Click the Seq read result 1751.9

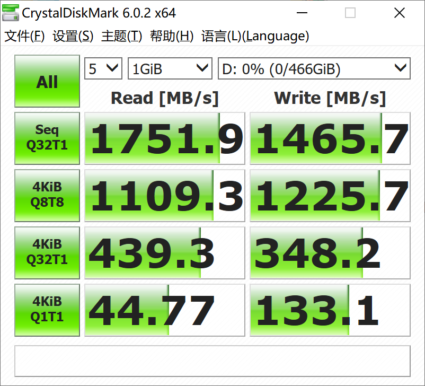tap(165, 138)
